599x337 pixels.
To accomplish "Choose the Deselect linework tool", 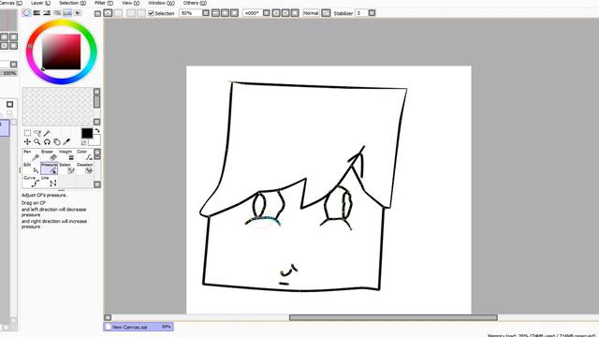I will (84, 168).
